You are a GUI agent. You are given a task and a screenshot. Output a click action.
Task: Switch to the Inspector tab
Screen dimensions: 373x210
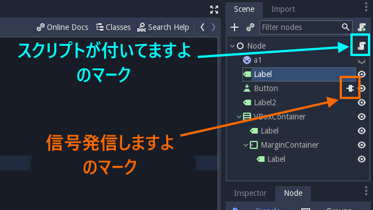point(250,193)
